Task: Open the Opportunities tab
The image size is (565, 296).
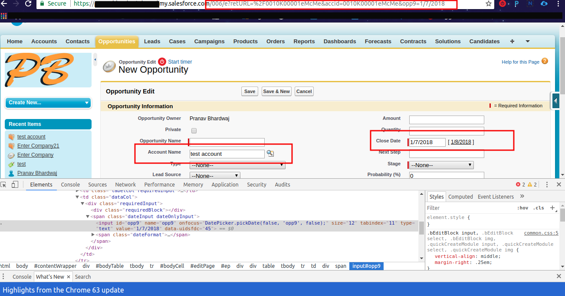Action: (x=117, y=42)
